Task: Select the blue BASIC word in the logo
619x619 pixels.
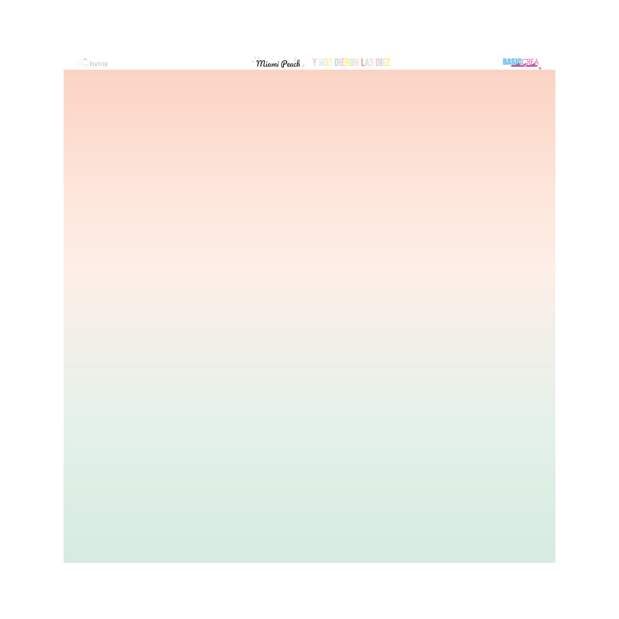Action: [512, 61]
